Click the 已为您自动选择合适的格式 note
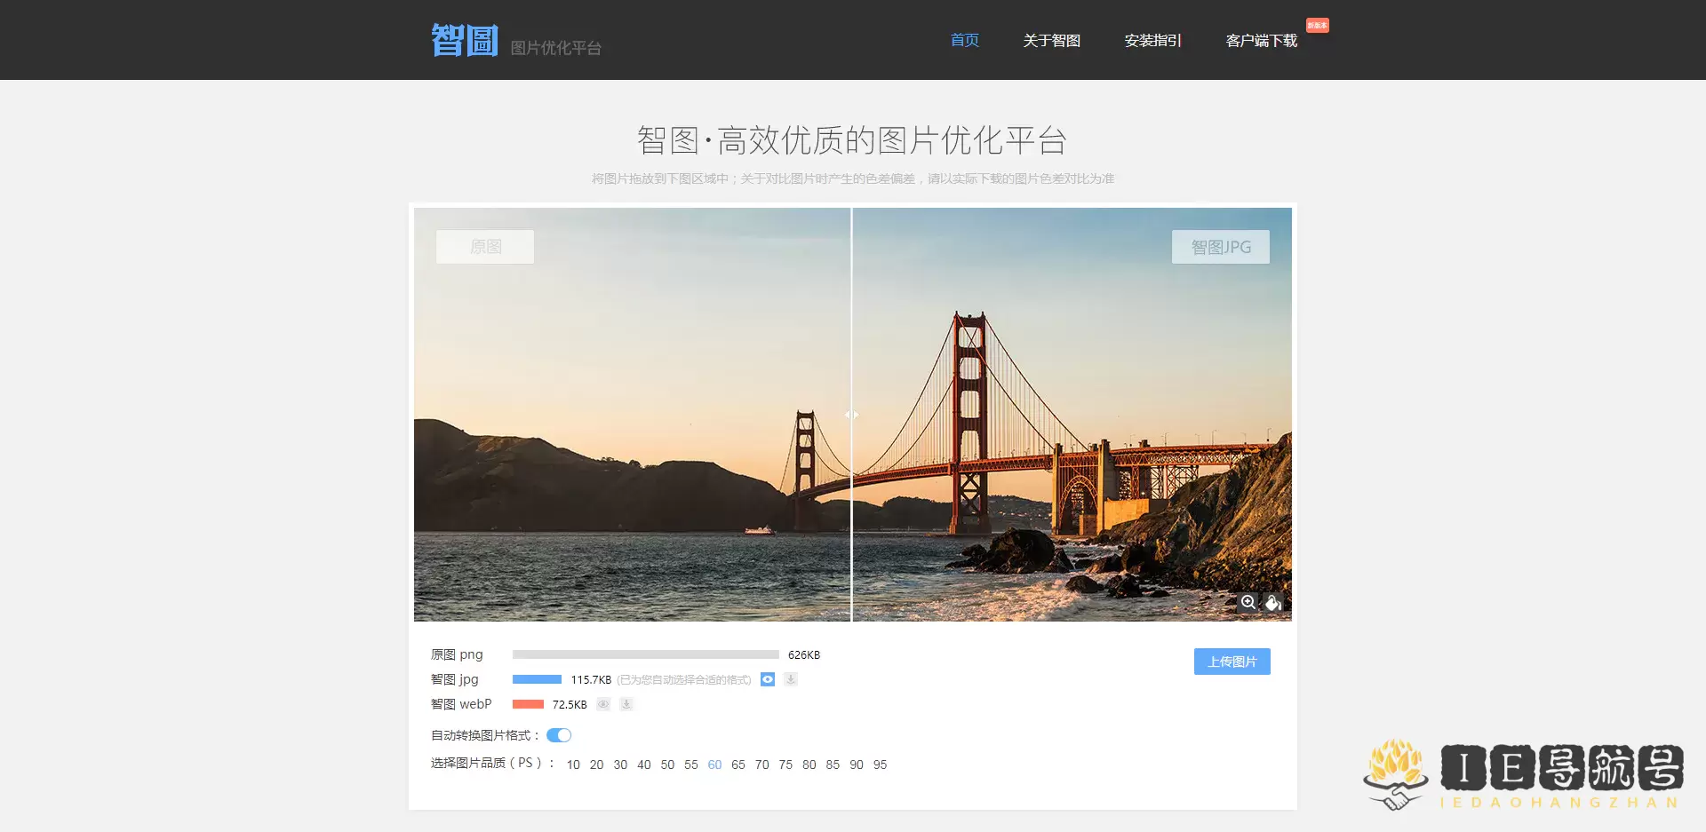1706x832 pixels. click(x=684, y=680)
